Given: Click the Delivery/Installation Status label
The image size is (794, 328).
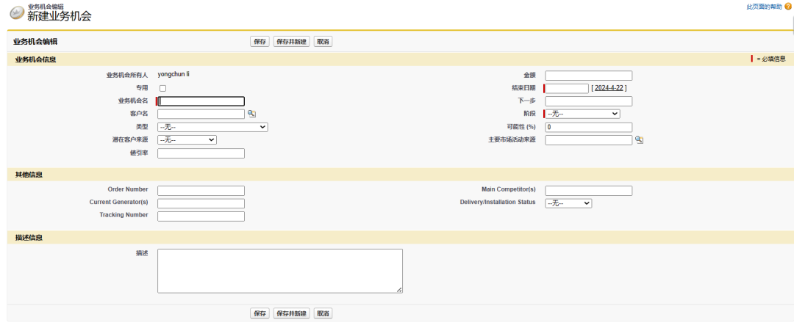Looking at the screenshot, I should pos(497,203).
